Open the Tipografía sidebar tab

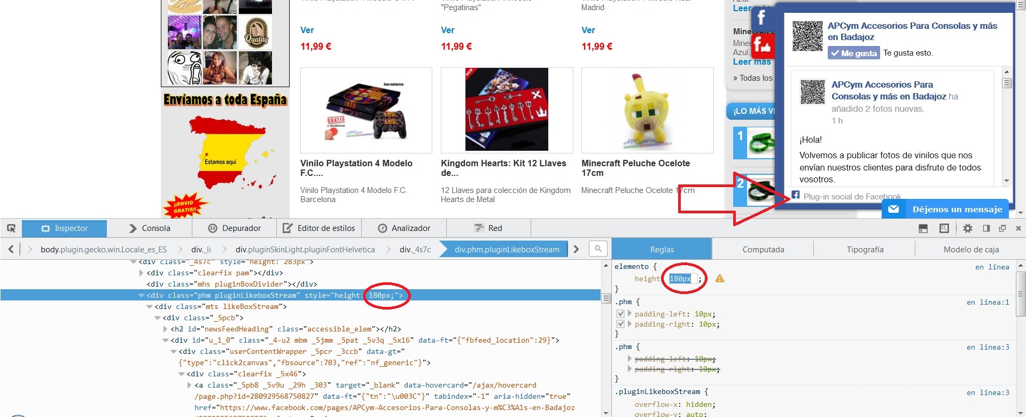pyautogui.click(x=865, y=249)
